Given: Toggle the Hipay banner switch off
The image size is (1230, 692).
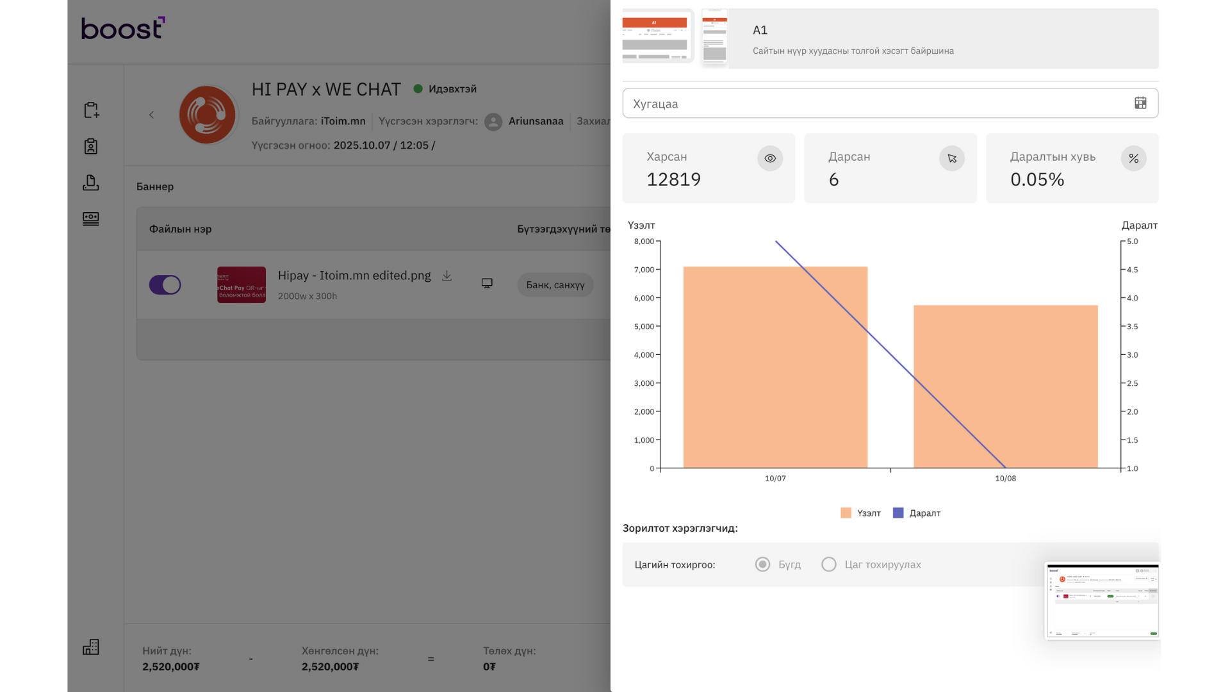Looking at the screenshot, I should [165, 284].
